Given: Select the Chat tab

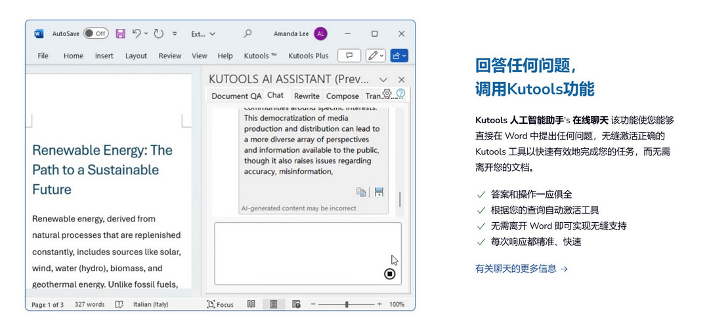Looking at the screenshot, I should coord(275,95).
